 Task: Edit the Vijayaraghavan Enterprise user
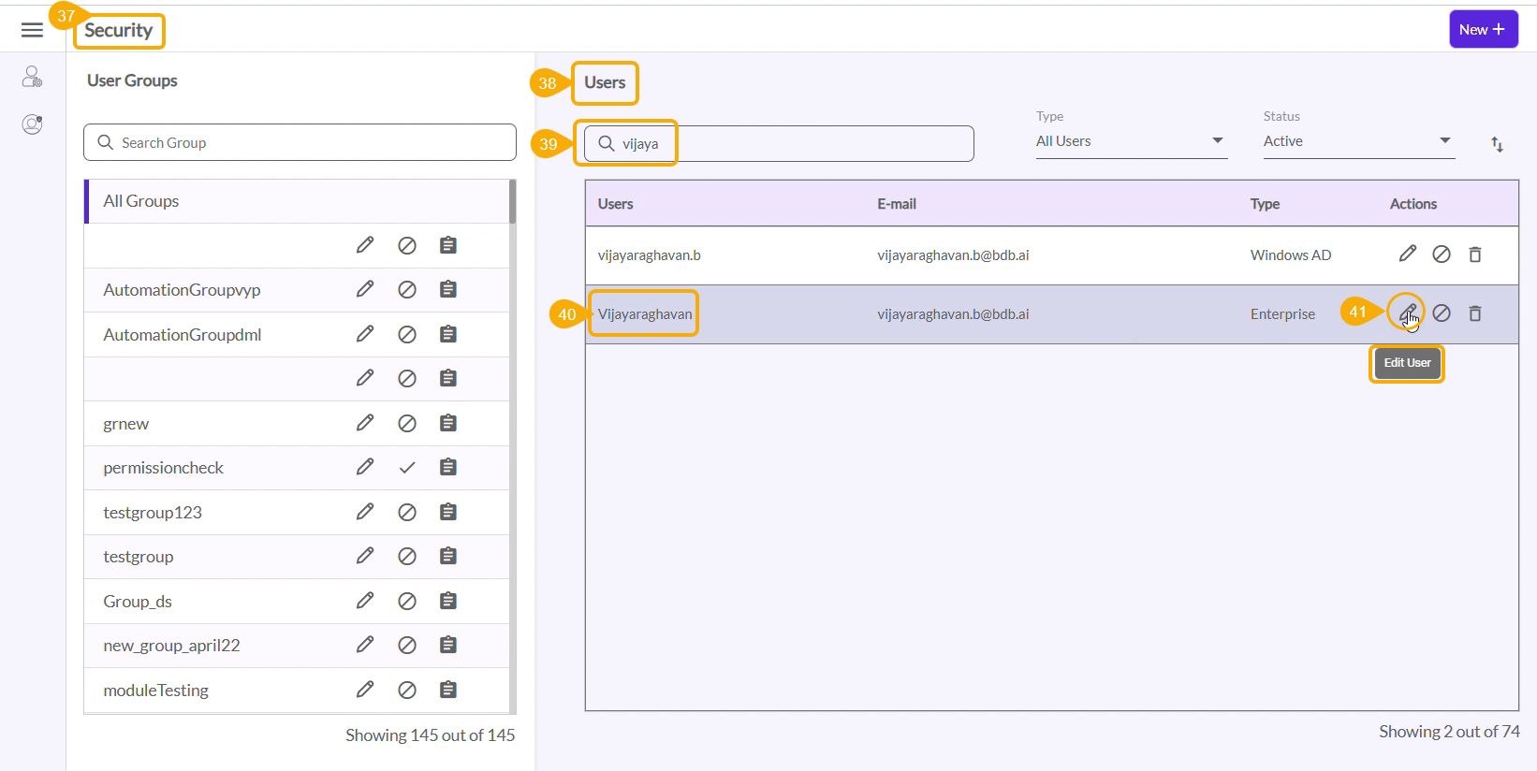coord(1407,313)
